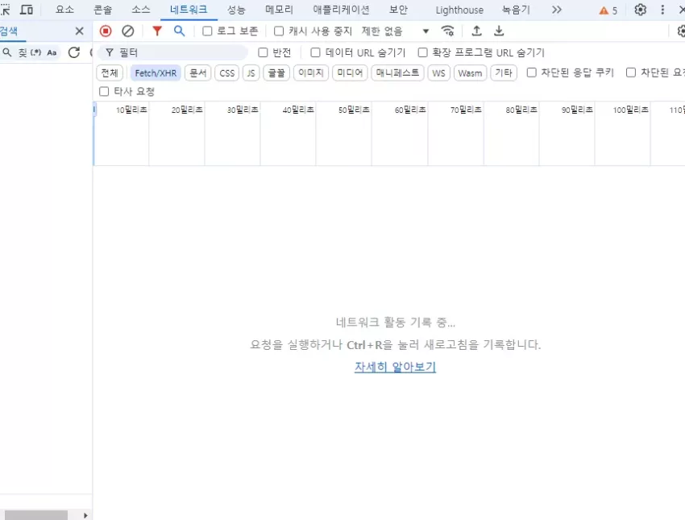Open DevTools settings gear
The height and width of the screenshot is (520, 685).
point(640,10)
